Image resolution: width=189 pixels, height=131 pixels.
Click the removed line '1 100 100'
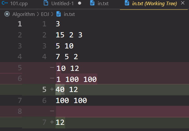(x=77, y=79)
